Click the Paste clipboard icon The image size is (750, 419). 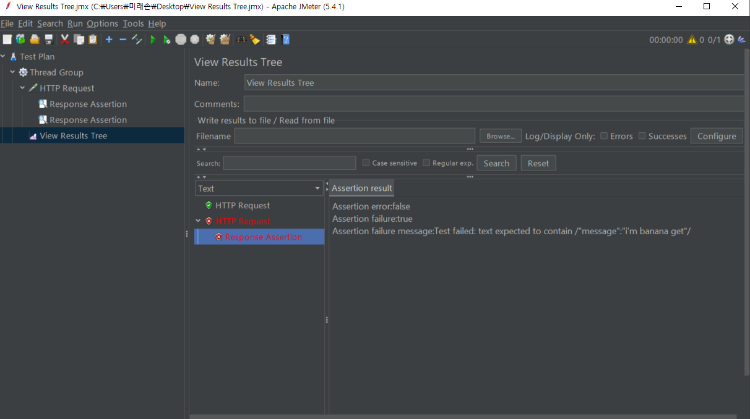[x=93, y=40]
